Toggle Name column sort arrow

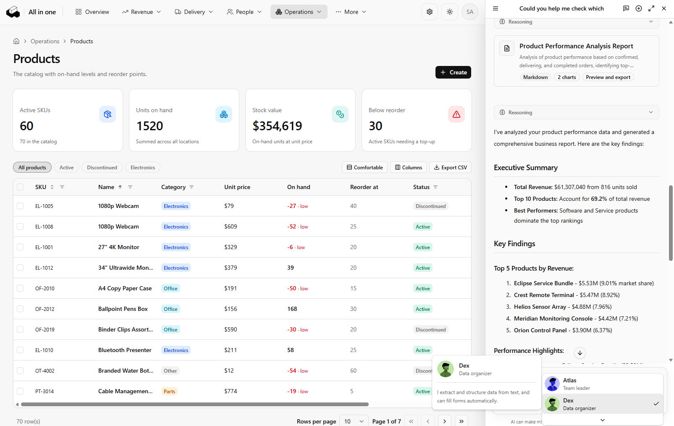(120, 187)
